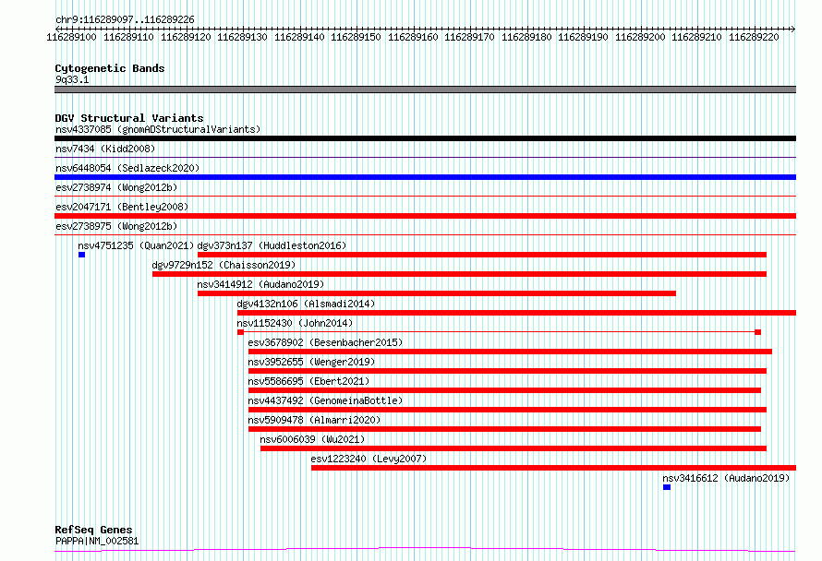Open the esv3678902 (Besenbacher2015) label

(x=325, y=342)
